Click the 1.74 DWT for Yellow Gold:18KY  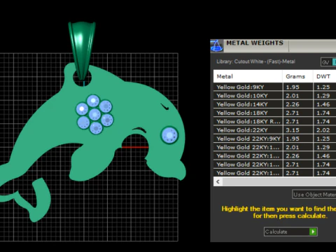point(323,113)
